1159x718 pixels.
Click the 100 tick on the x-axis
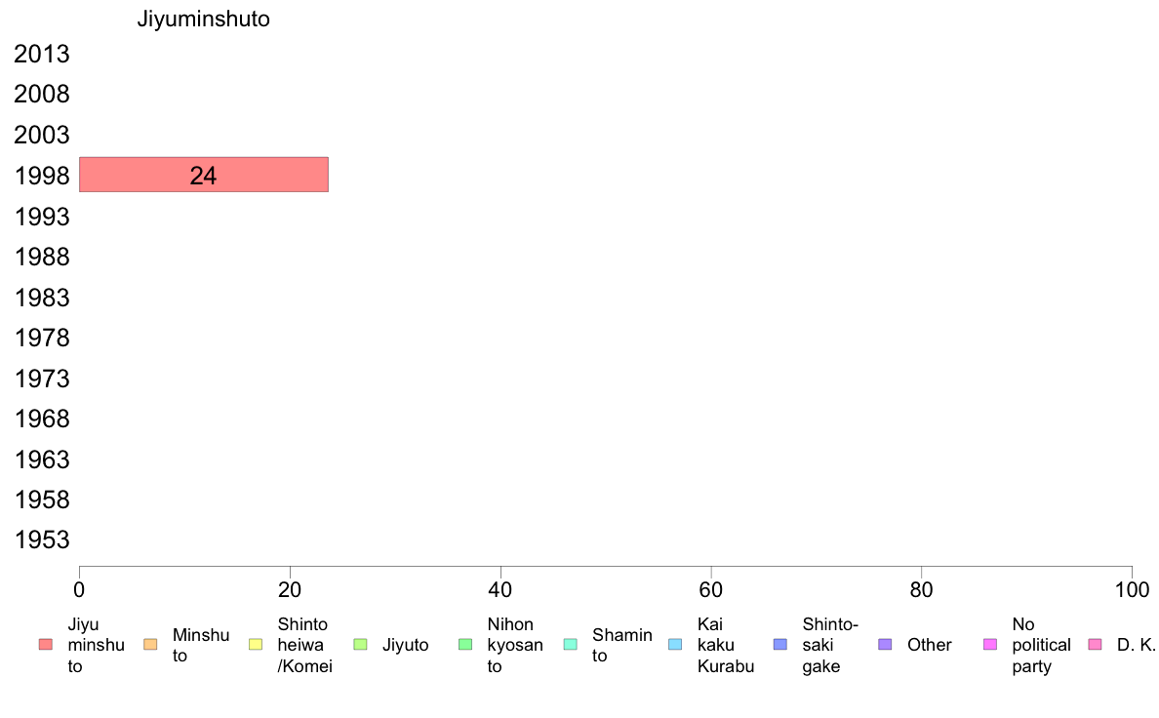pyautogui.click(x=1132, y=589)
